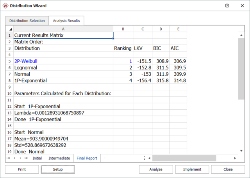The width and height of the screenshot is (250, 178).
Task: Click the add new sheet plus icon
Action: pos(104,158)
